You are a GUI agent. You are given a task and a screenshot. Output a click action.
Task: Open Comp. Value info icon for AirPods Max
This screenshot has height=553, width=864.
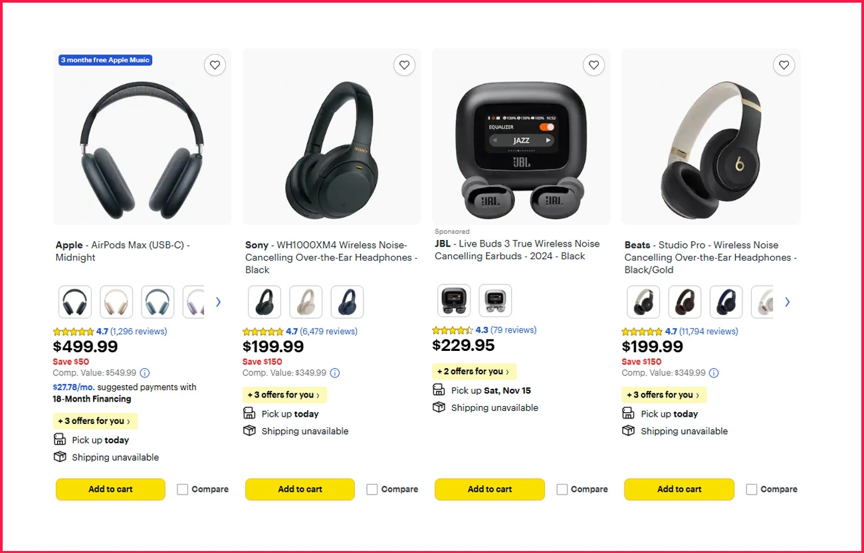coord(145,373)
